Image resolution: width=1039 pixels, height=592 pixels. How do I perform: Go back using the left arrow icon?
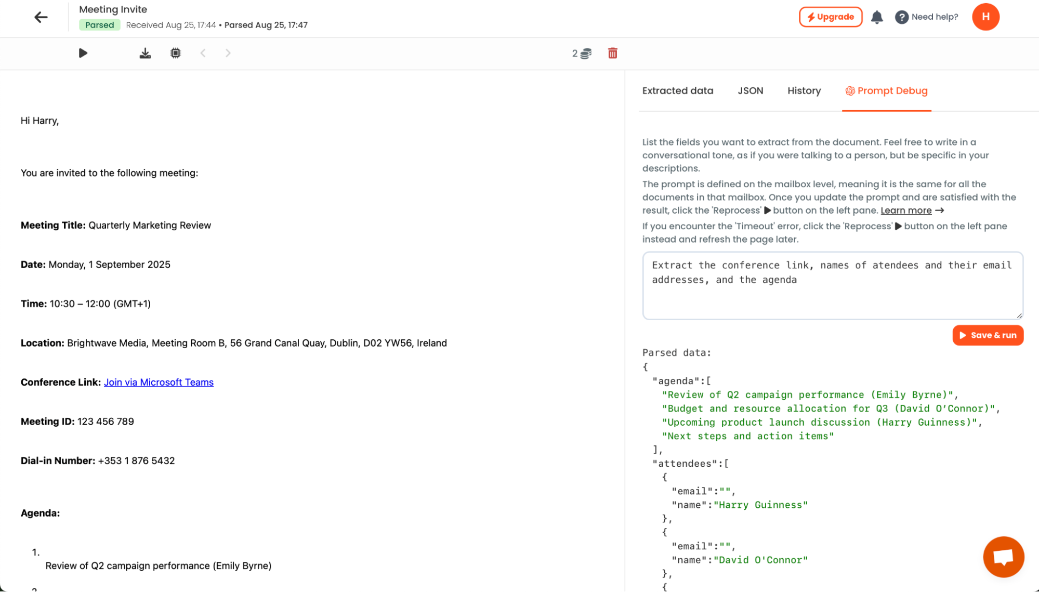point(41,17)
